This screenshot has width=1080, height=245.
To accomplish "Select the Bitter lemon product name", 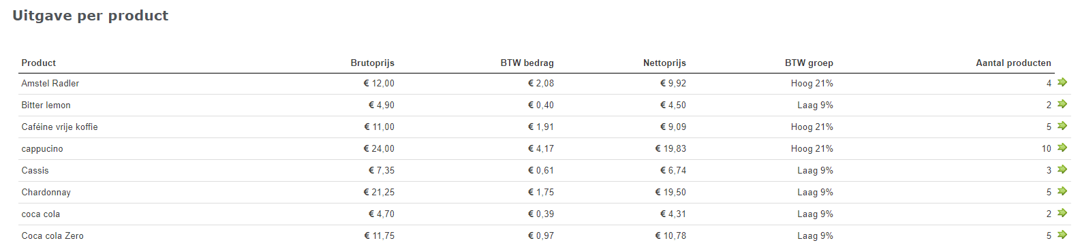I will pyautogui.click(x=46, y=105).
